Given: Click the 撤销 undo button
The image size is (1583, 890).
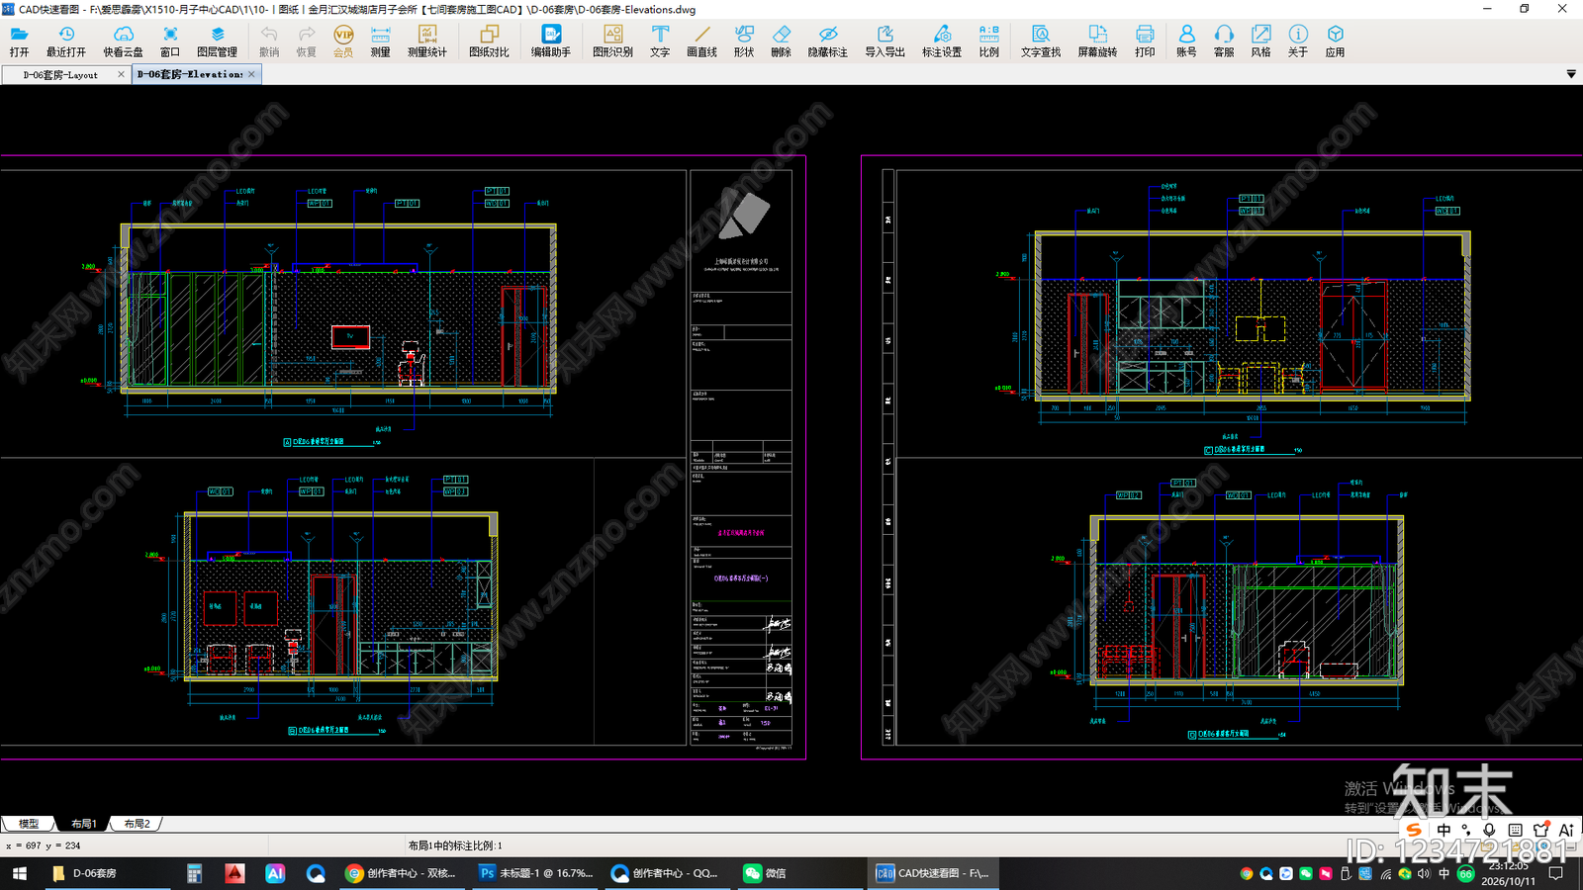Looking at the screenshot, I should (x=269, y=42).
